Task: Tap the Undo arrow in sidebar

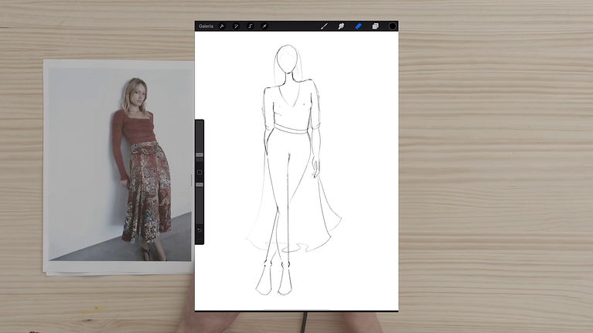Action: tap(199, 230)
